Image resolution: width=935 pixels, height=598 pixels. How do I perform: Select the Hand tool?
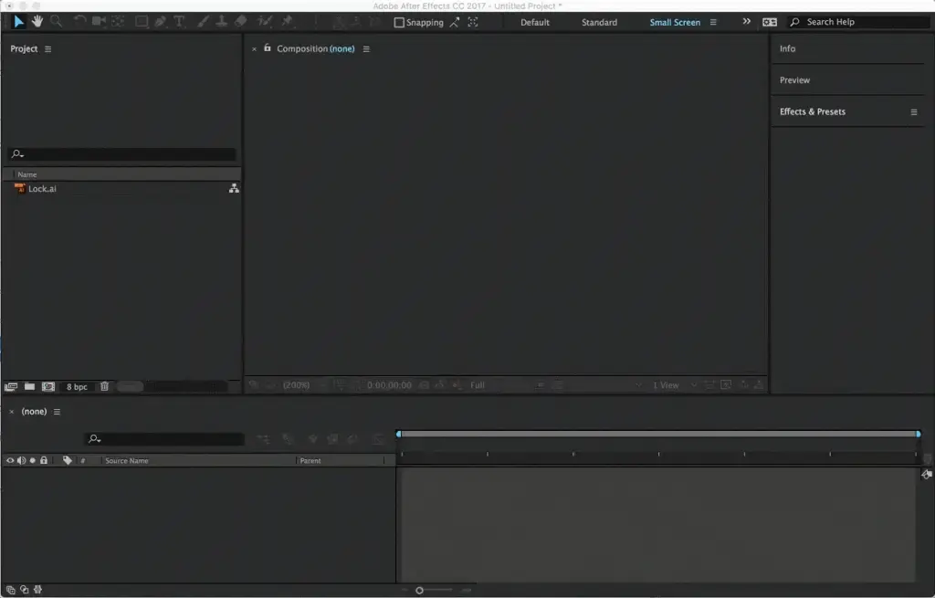[x=37, y=22]
